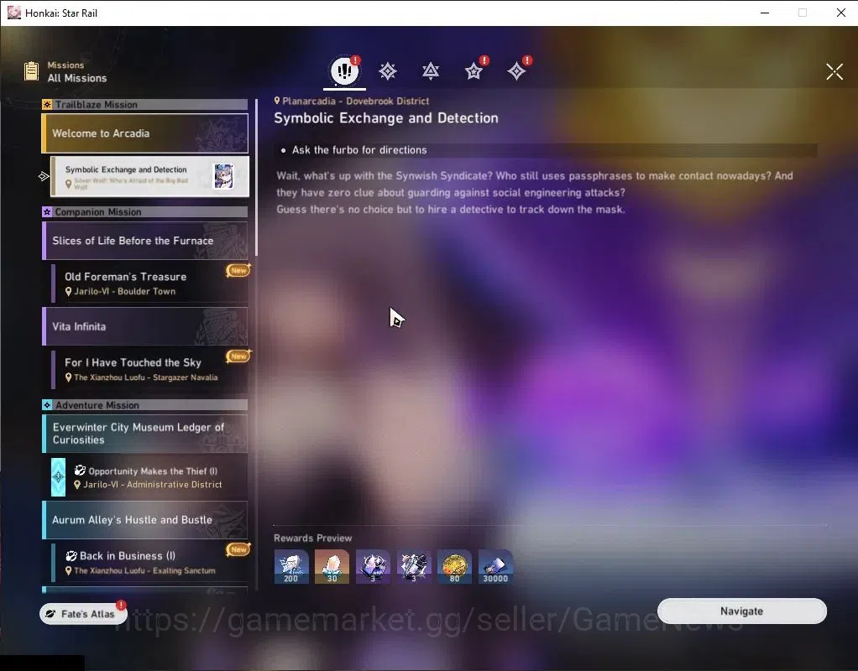Open the Vita Infinita mission group
The width and height of the screenshot is (858, 671).
pyautogui.click(x=145, y=326)
